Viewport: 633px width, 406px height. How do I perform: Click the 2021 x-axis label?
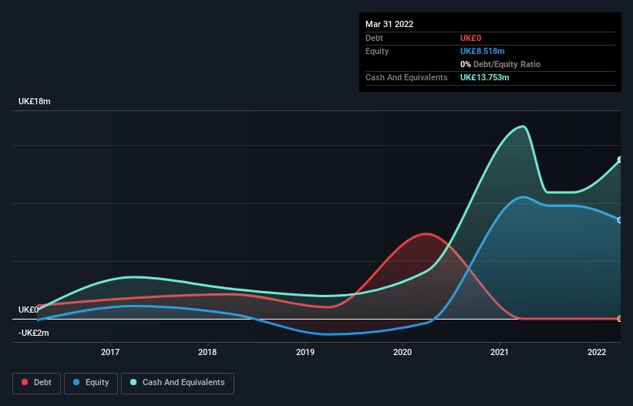(500, 352)
